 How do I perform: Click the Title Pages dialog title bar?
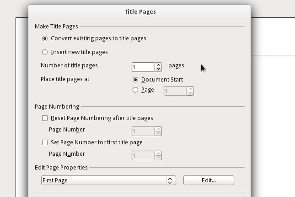(x=140, y=11)
